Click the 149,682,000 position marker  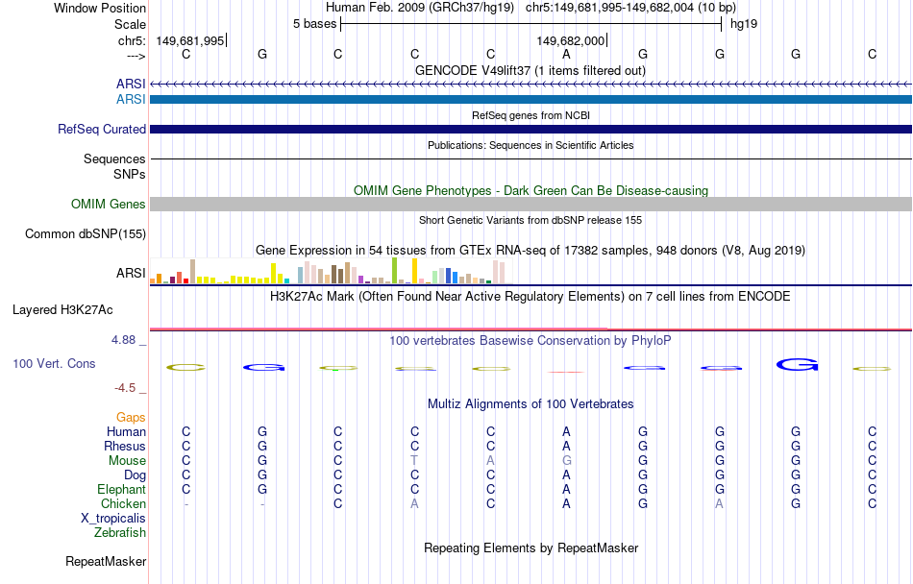click(571, 40)
